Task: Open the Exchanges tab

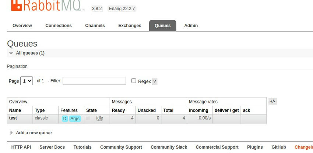Action: click(130, 26)
